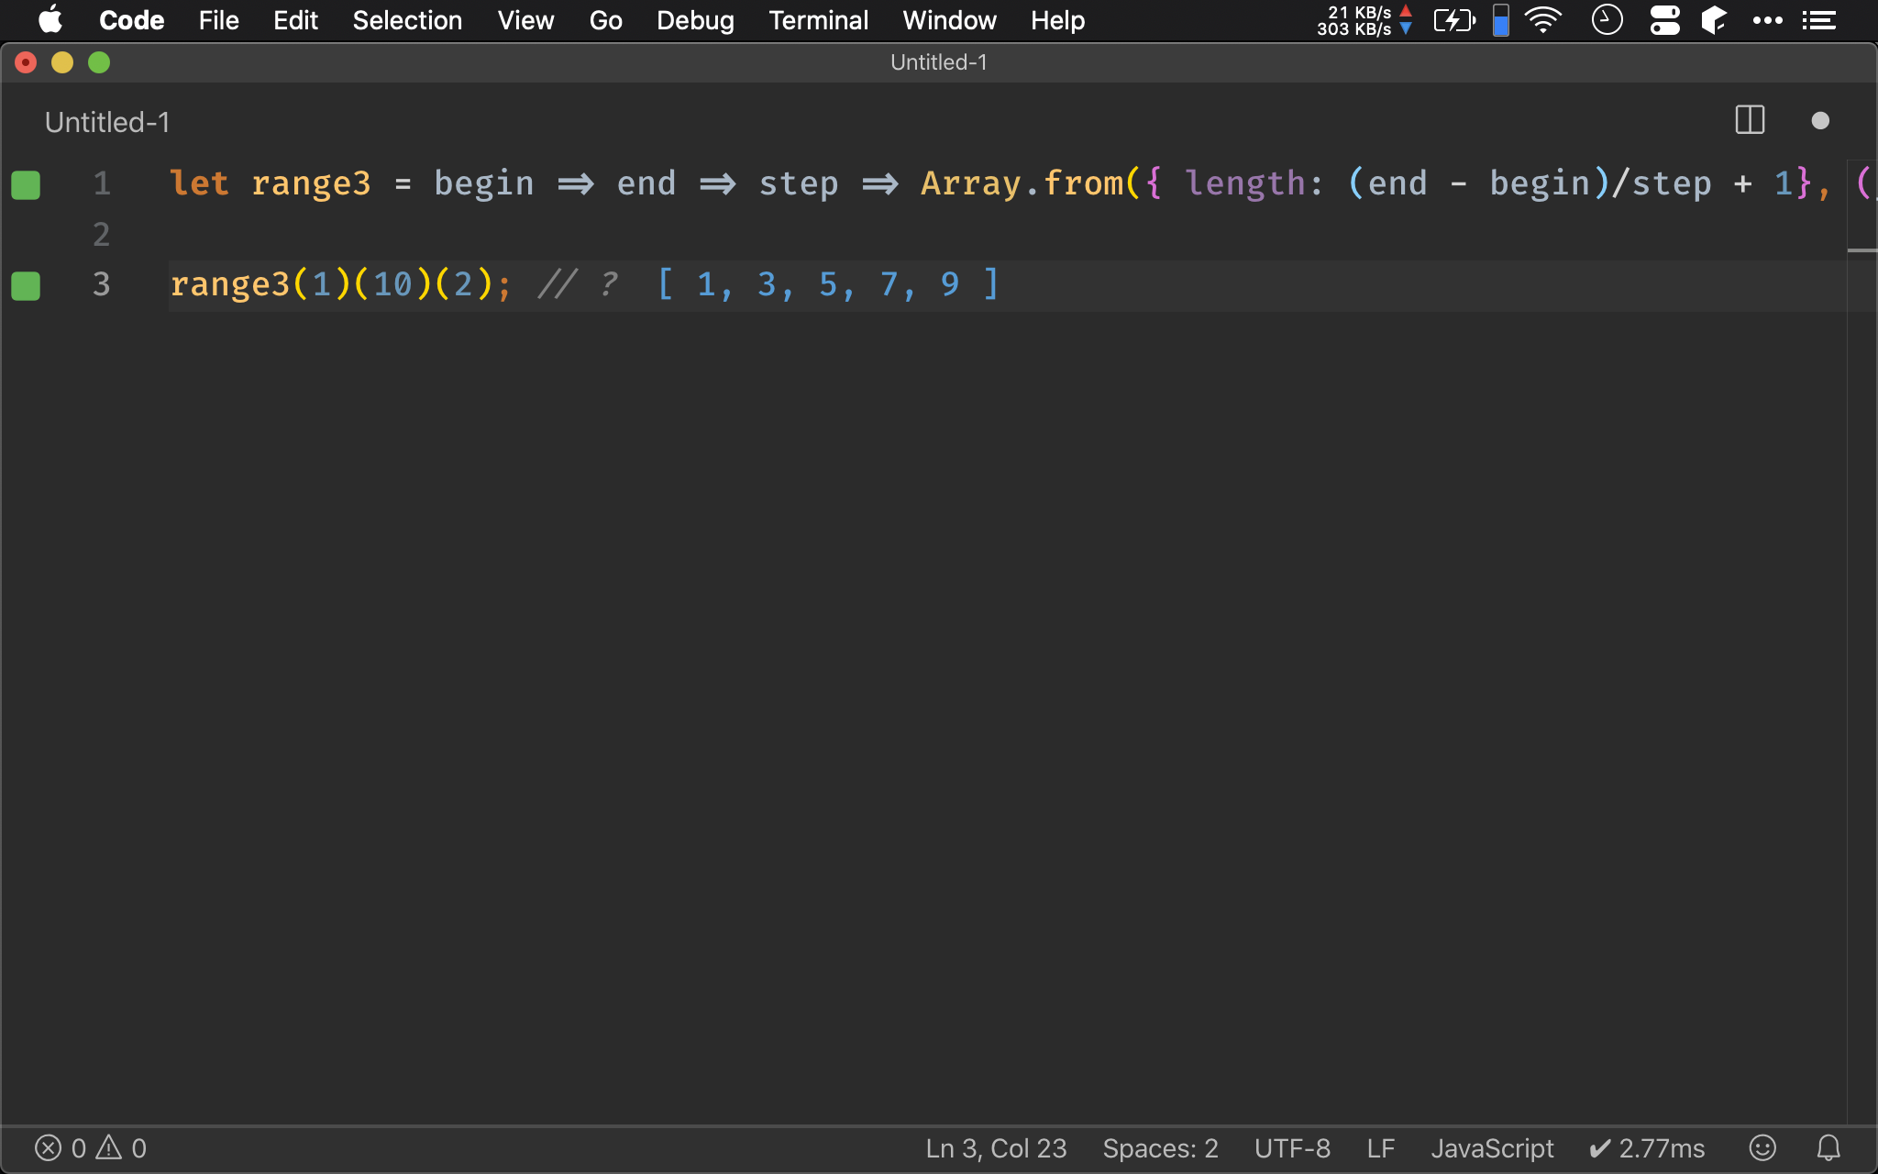The width and height of the screenshot is (1878, 1174).
Task: Open the Debug menu
Action: (695, 20)
